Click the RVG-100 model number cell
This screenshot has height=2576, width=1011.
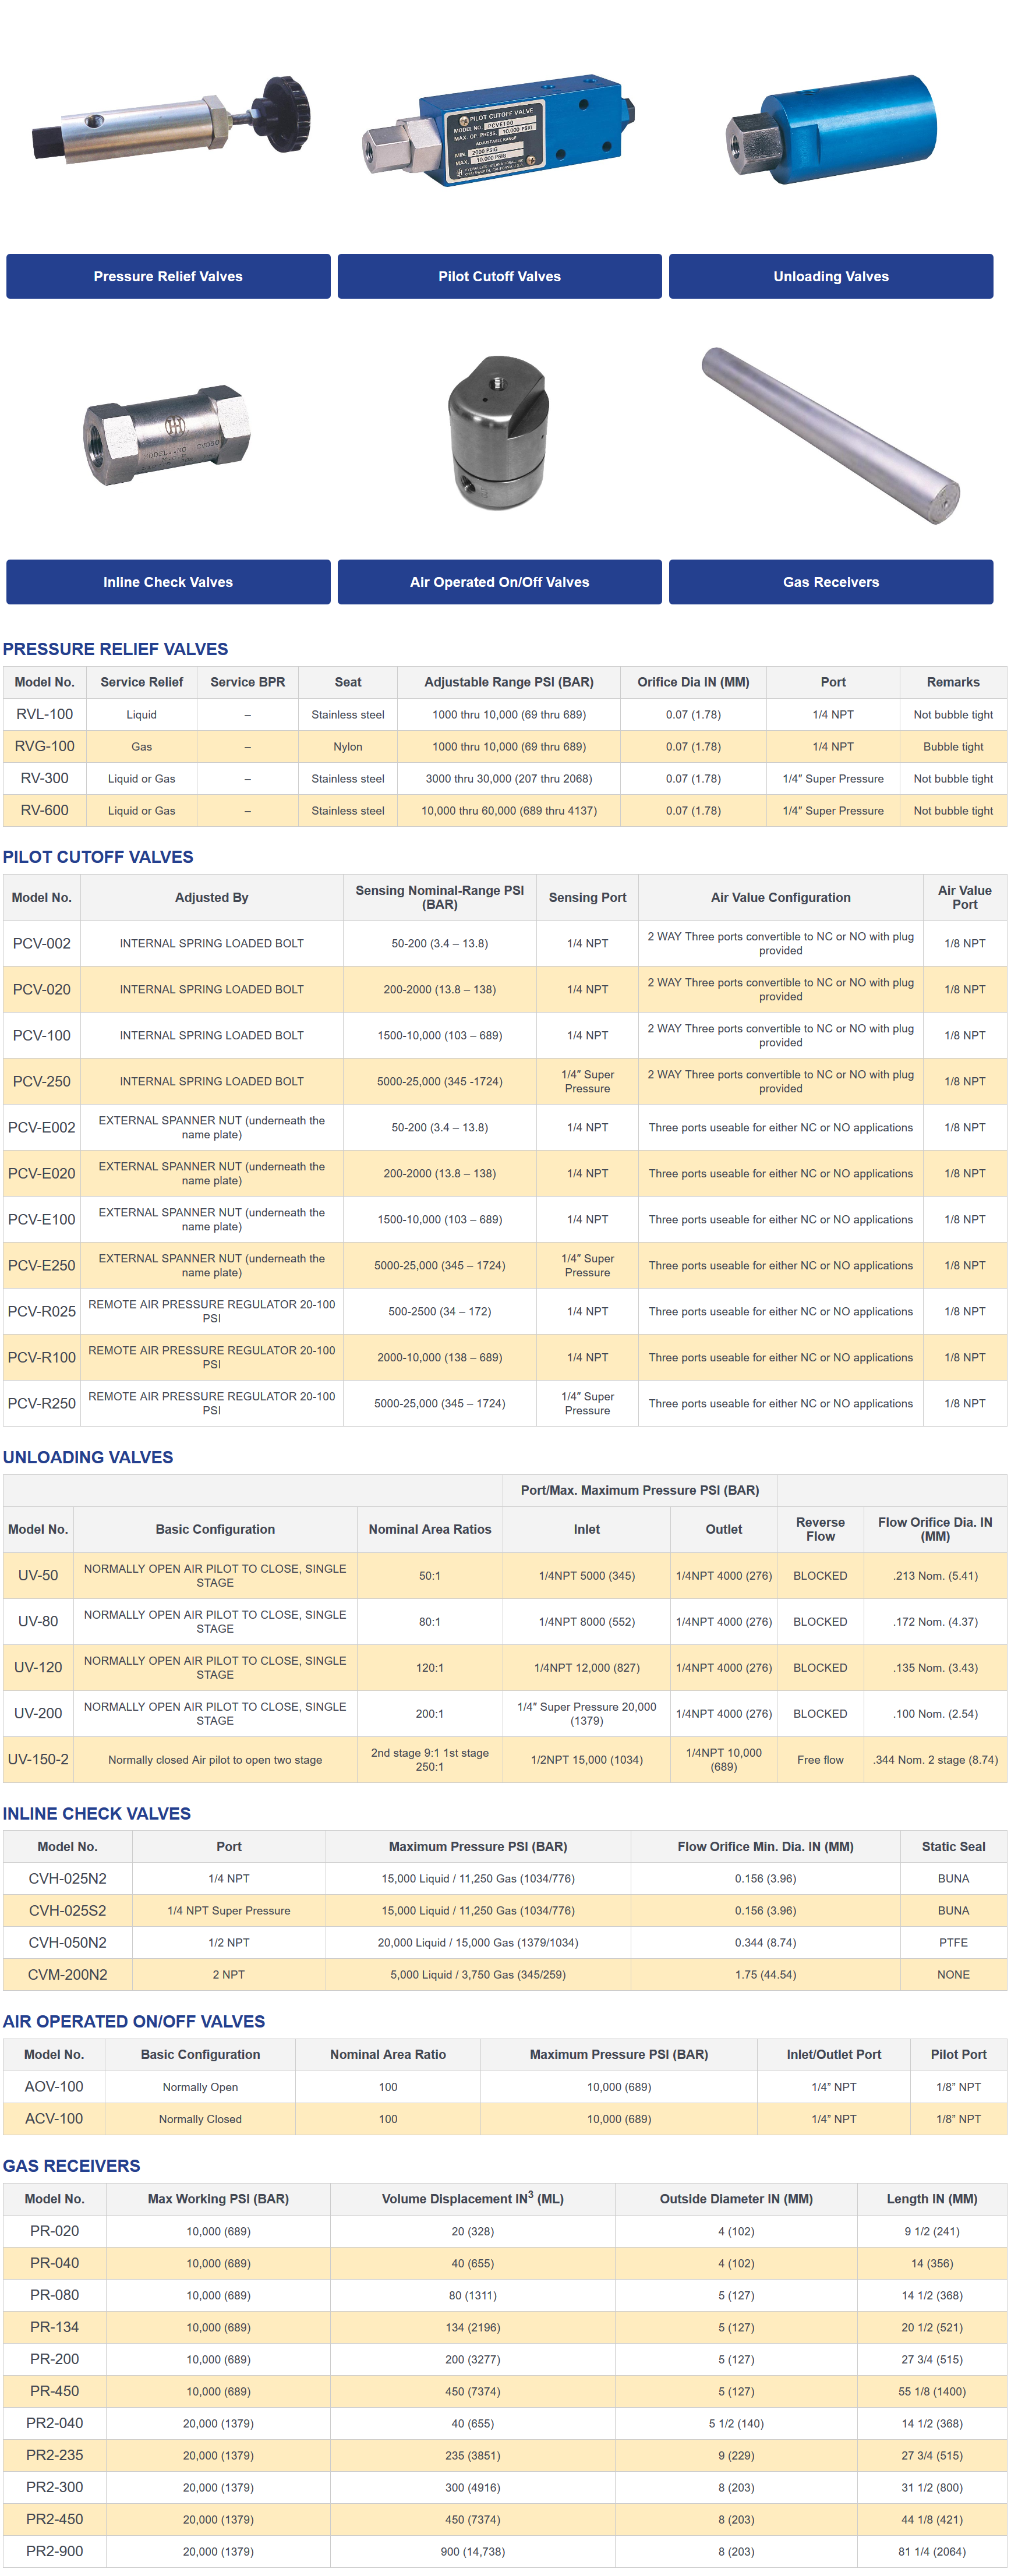44,746
